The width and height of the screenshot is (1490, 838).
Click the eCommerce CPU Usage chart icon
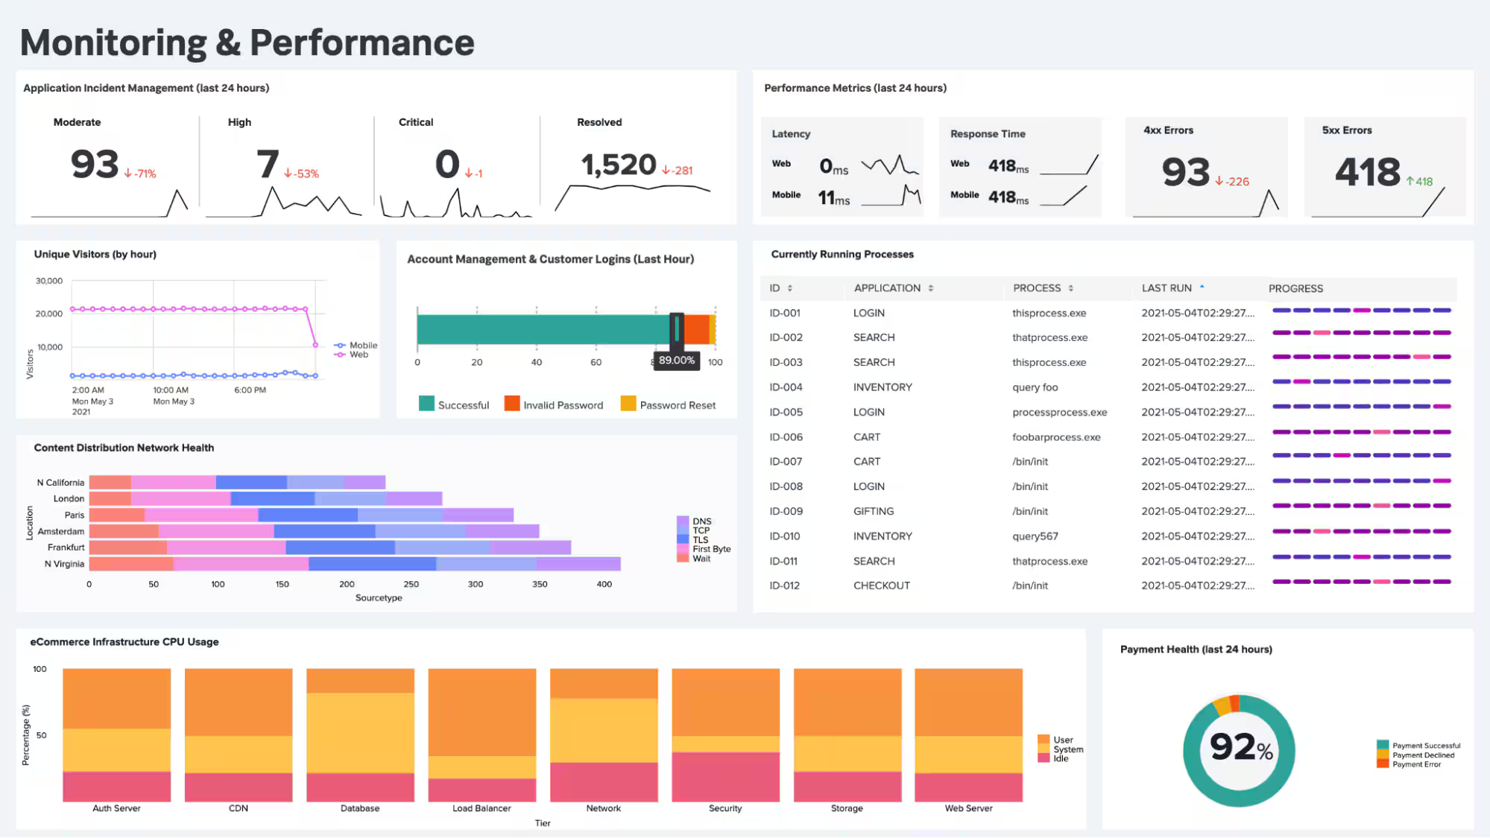click(x=124, y=641)
